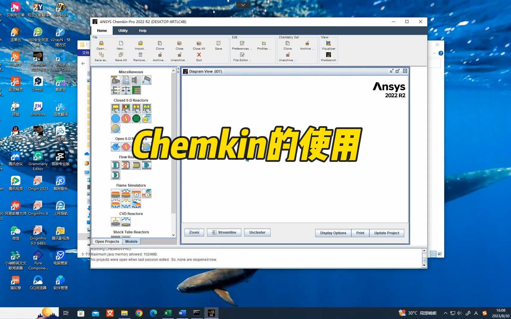Image resolution: width=511 pixels, height=319 pixels.
Task: Select the blue stirred open 0-D reactor model
Action: pyautogui.click(x=116, y=147)
